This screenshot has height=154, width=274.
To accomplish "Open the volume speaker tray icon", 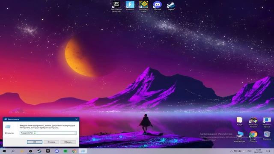I will coord(240,151).
